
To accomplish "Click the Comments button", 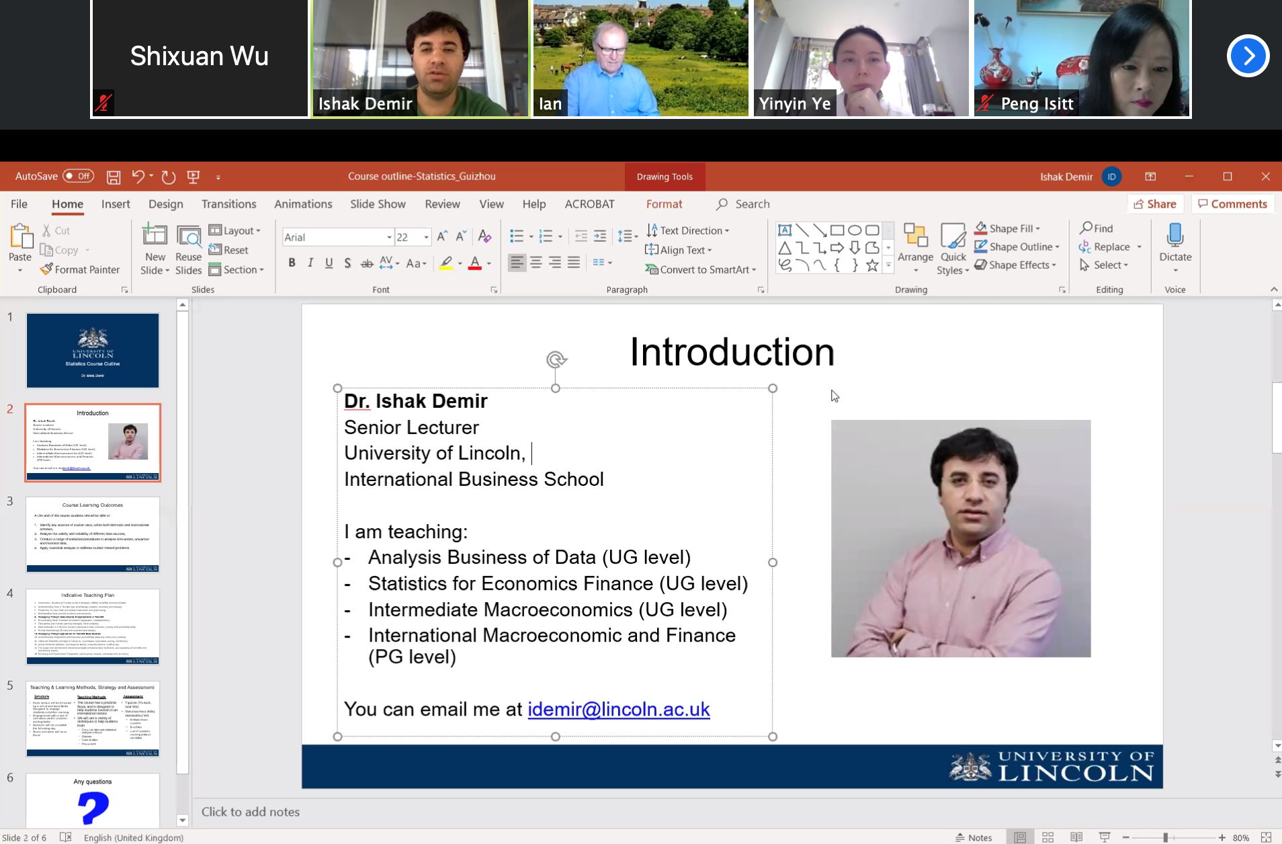I will tap(1233, 204).
